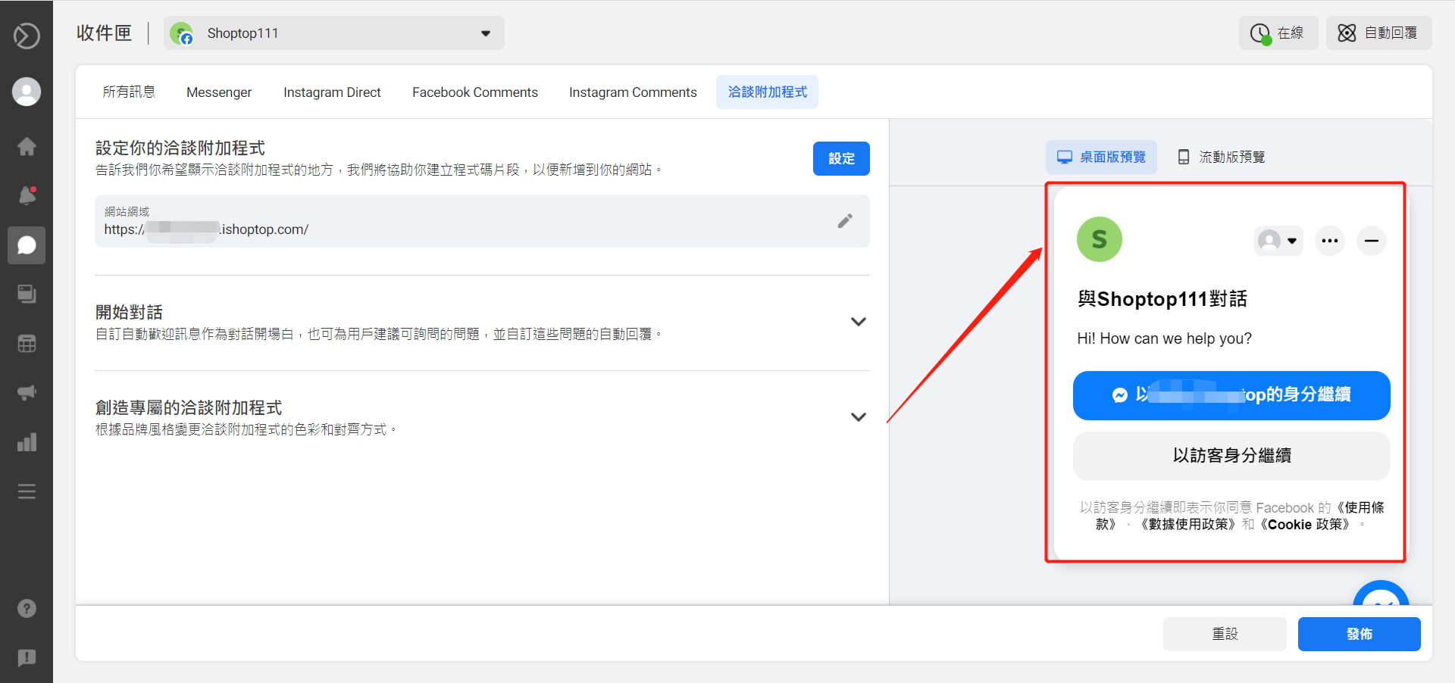This screenshot has width=1455, height=683.
Task: Click the three dots menu in chat preview
Action: tap(1330, 241)
